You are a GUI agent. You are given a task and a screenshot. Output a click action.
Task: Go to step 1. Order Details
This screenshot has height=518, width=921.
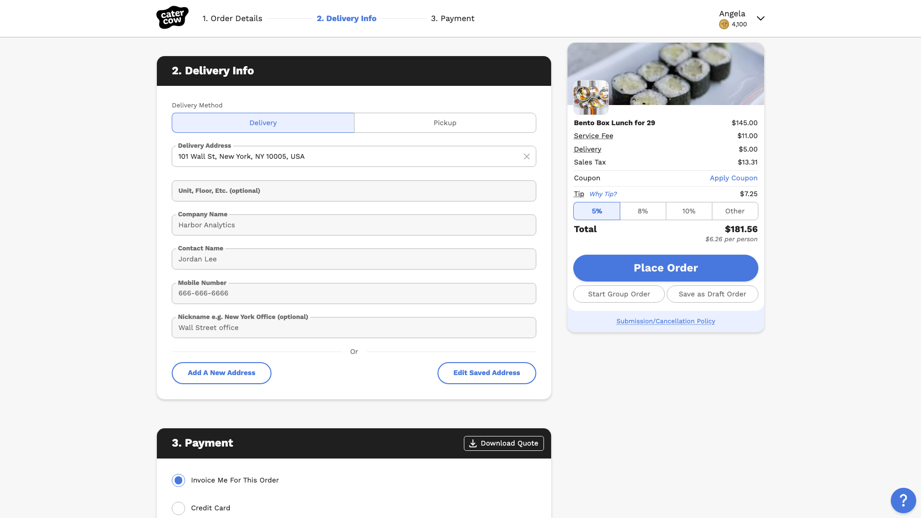tap(232, 18)
